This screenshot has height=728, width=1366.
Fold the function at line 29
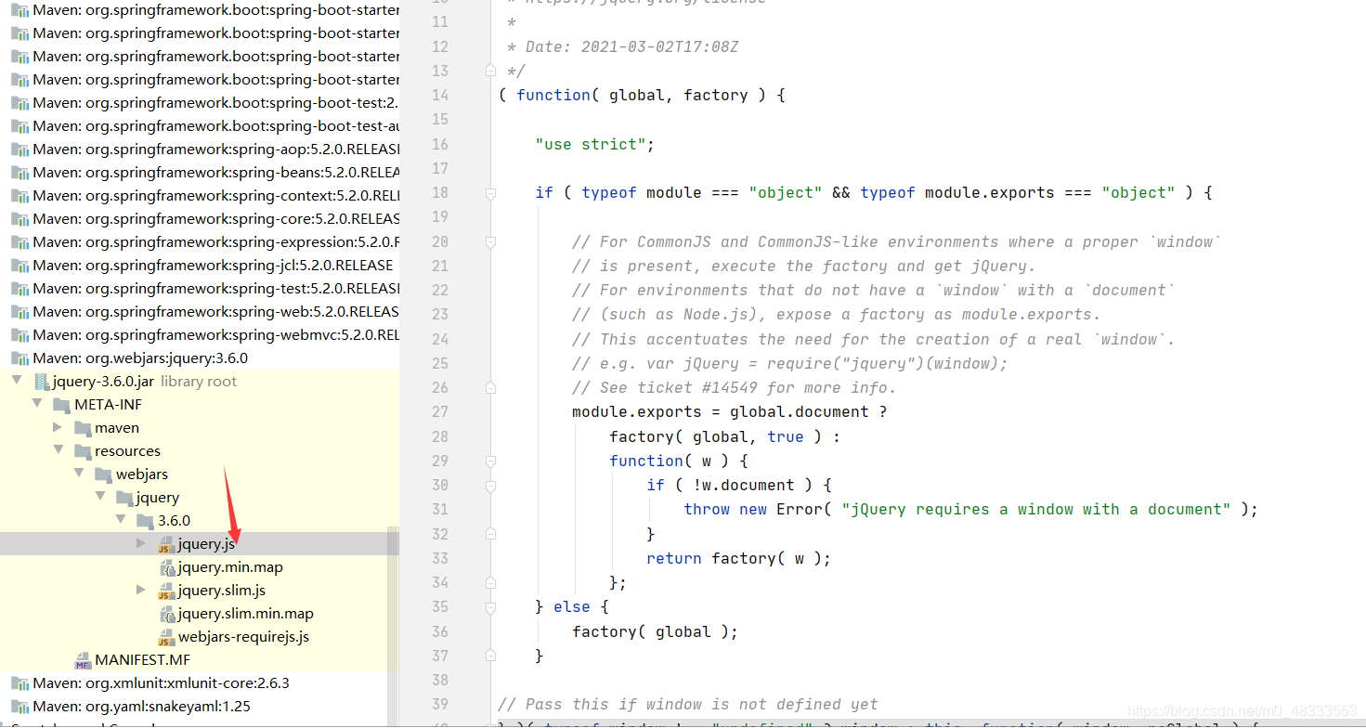[490, 461]
